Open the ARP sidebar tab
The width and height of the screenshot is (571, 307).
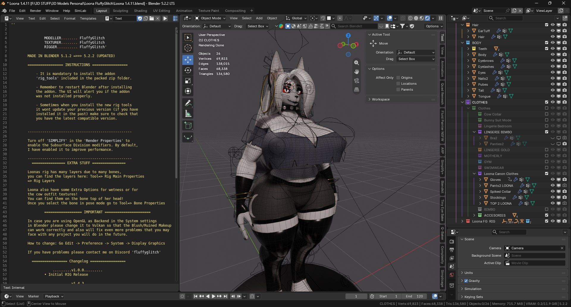[443, 150]
